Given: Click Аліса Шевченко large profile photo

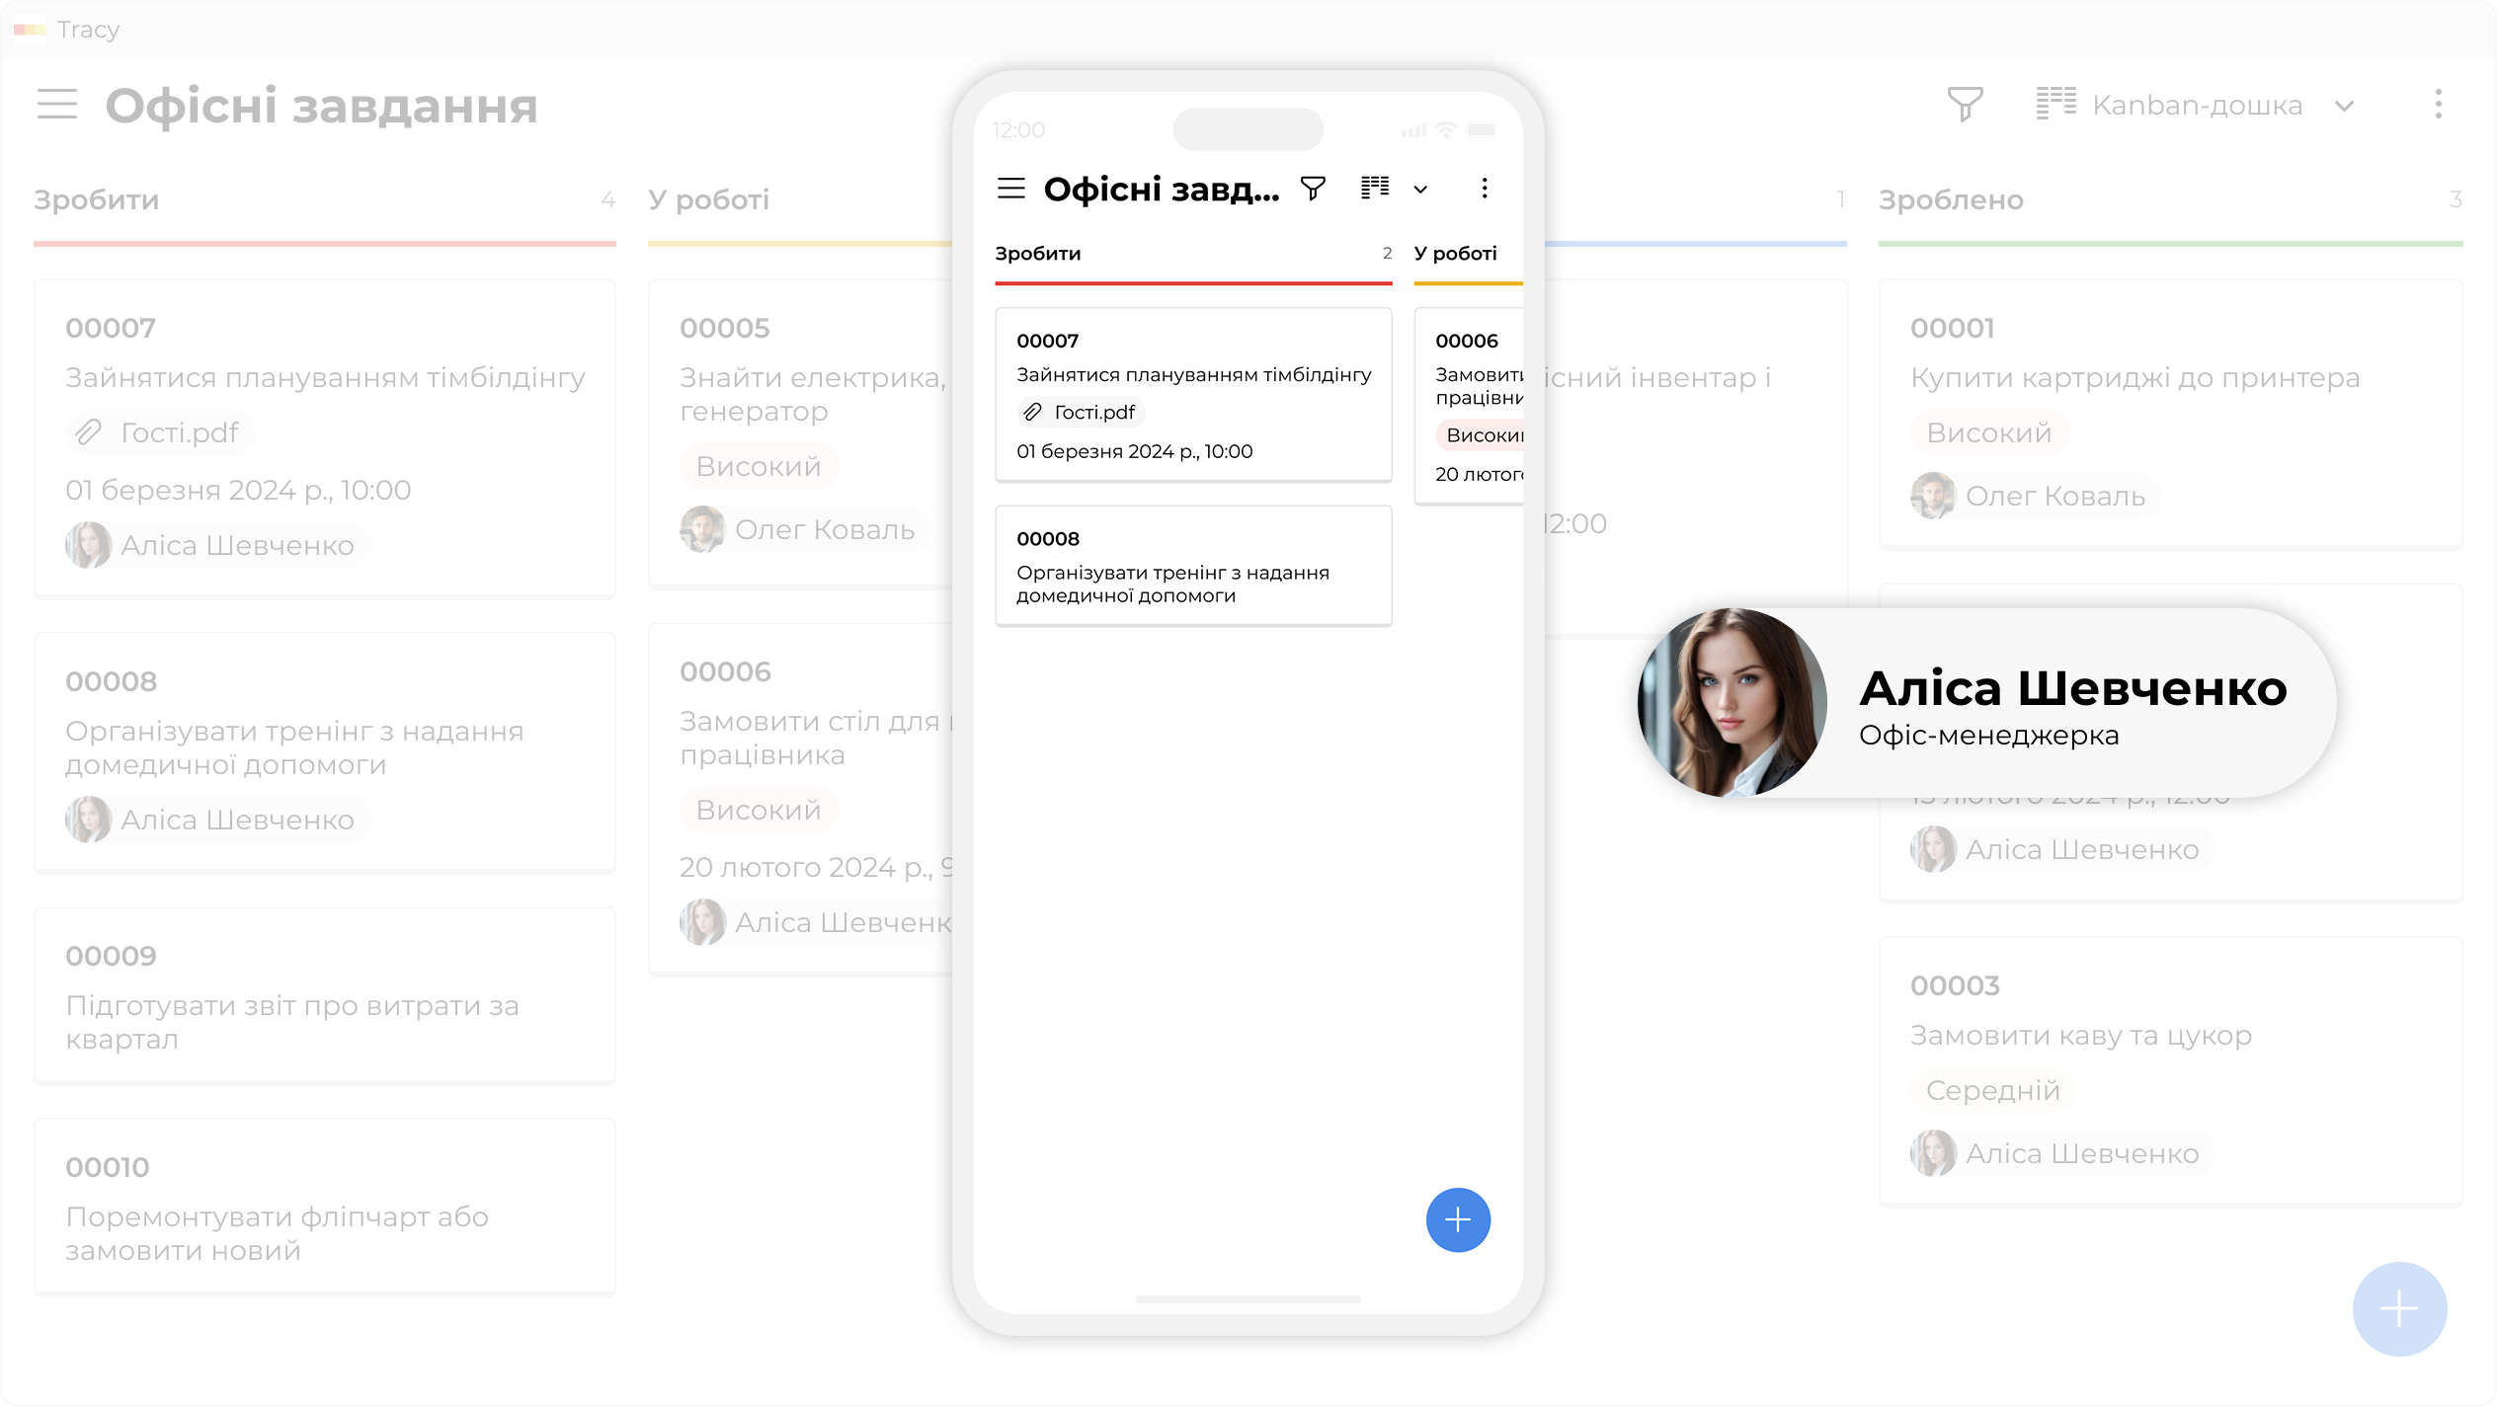Looking at the screenshot, I should tap(1731, 703).
